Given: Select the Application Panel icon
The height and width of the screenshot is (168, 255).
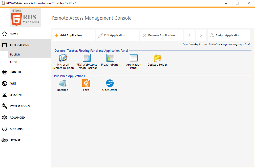Looking at the screenshot, I should [134, 58].
